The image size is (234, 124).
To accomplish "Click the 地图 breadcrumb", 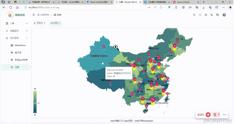I will [58, 15].
